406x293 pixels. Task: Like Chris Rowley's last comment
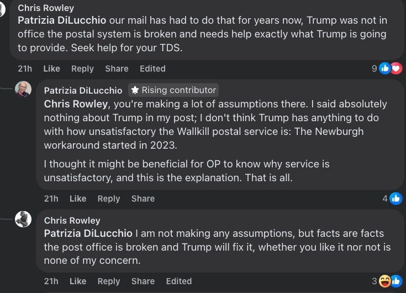[x=78, y=281]
